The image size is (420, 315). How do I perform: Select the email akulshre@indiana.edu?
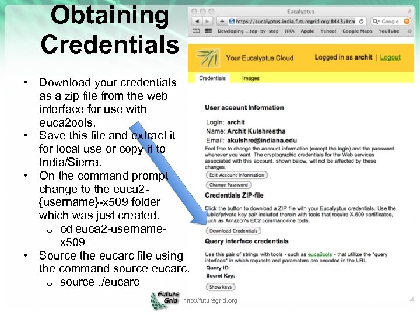tap(262, 141)
